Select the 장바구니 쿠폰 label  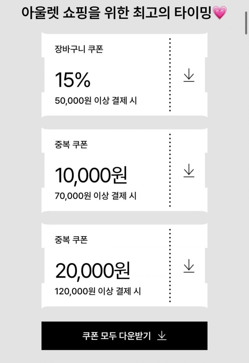[79, 49]
